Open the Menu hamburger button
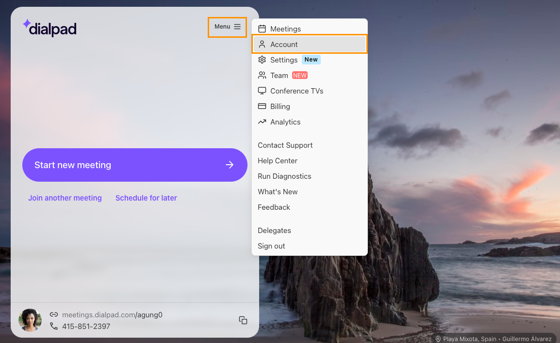Screen dimensions: 560x343 pos(227,27)
